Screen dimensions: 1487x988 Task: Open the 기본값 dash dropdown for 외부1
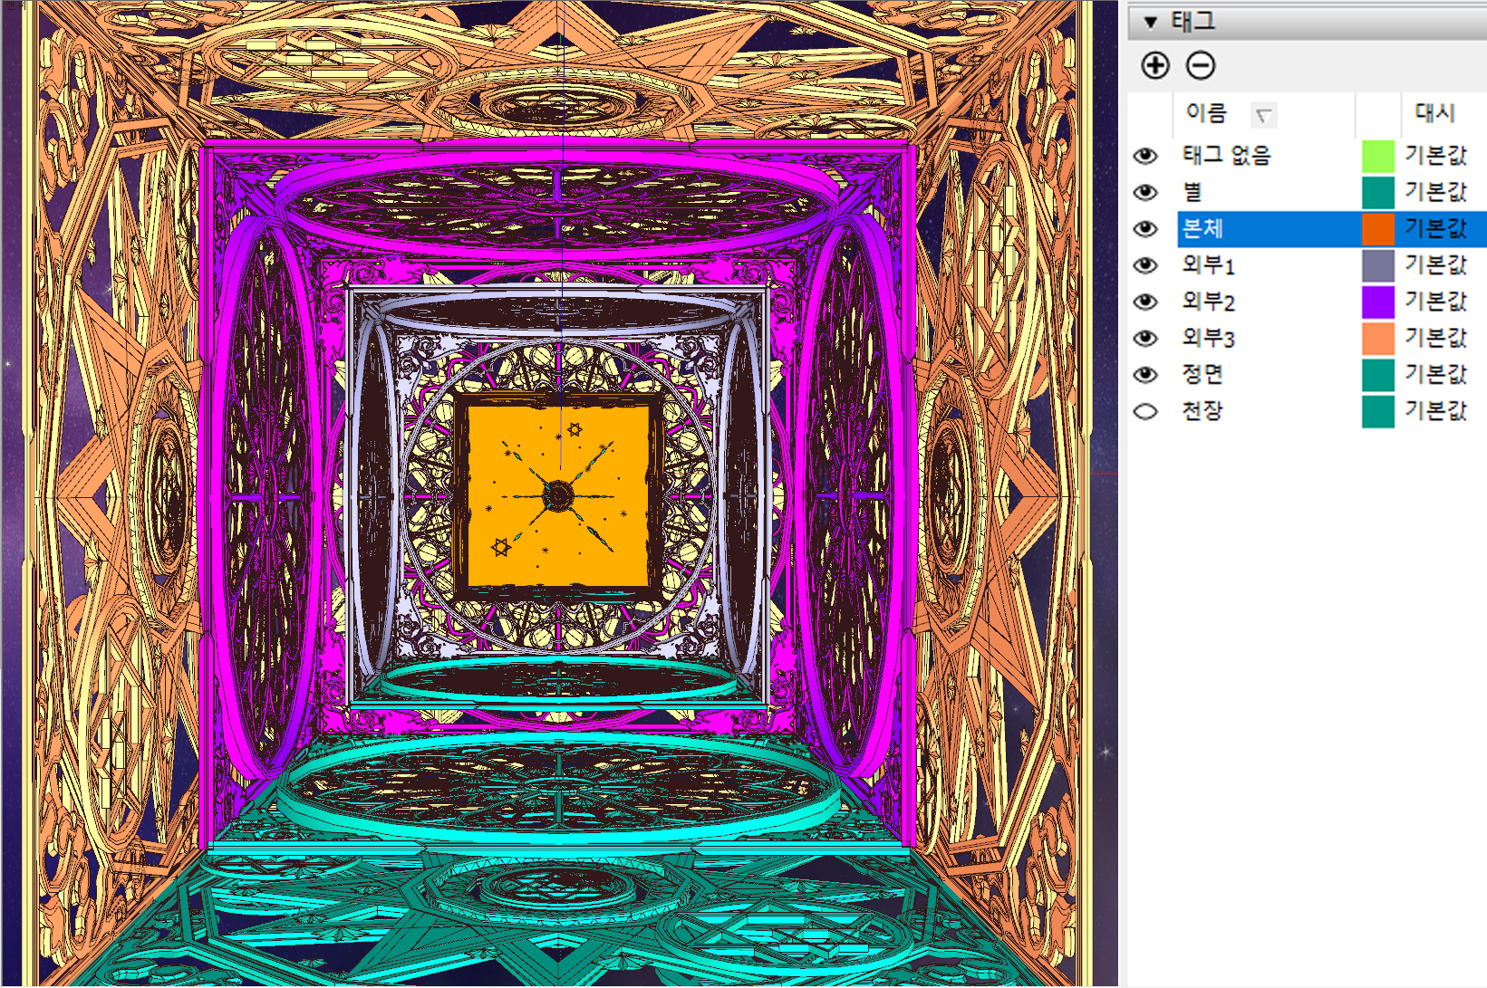click(1435, 265)
